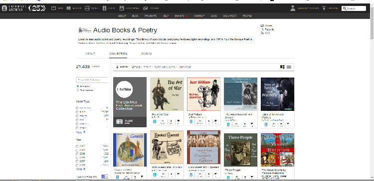374x181 pixels.
Task: Open PROJECTS in the dark navigation bar
Action: coord(151,16)
